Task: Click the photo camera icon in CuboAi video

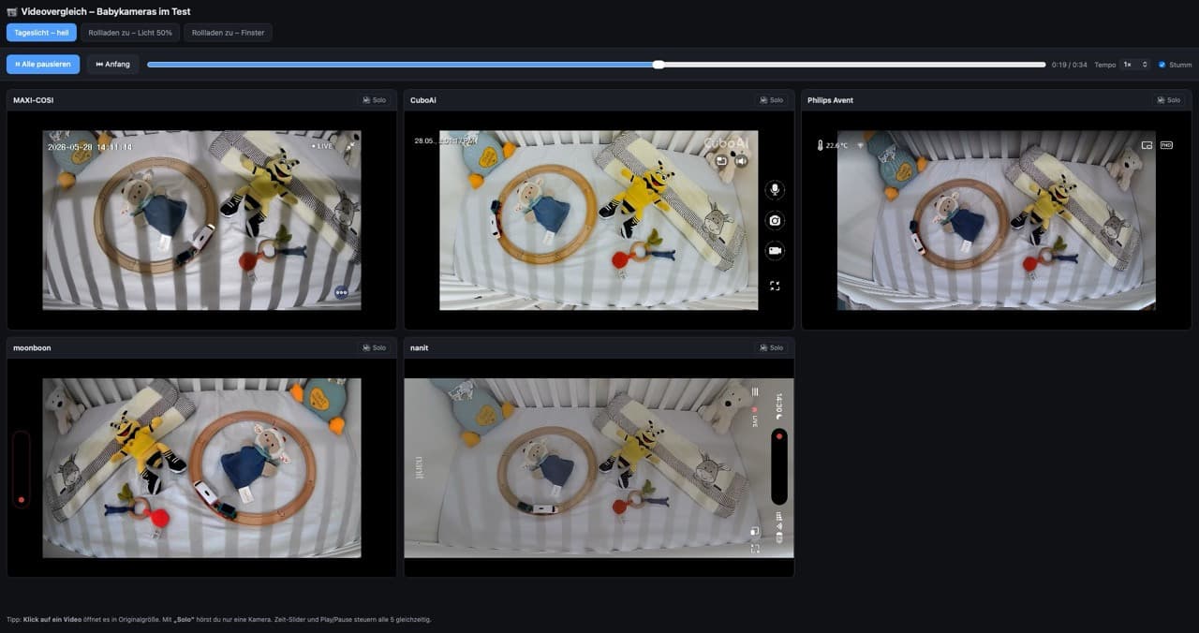Action: [775, 220]
